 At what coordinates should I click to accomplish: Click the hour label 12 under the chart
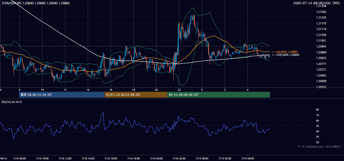(65, 90)
